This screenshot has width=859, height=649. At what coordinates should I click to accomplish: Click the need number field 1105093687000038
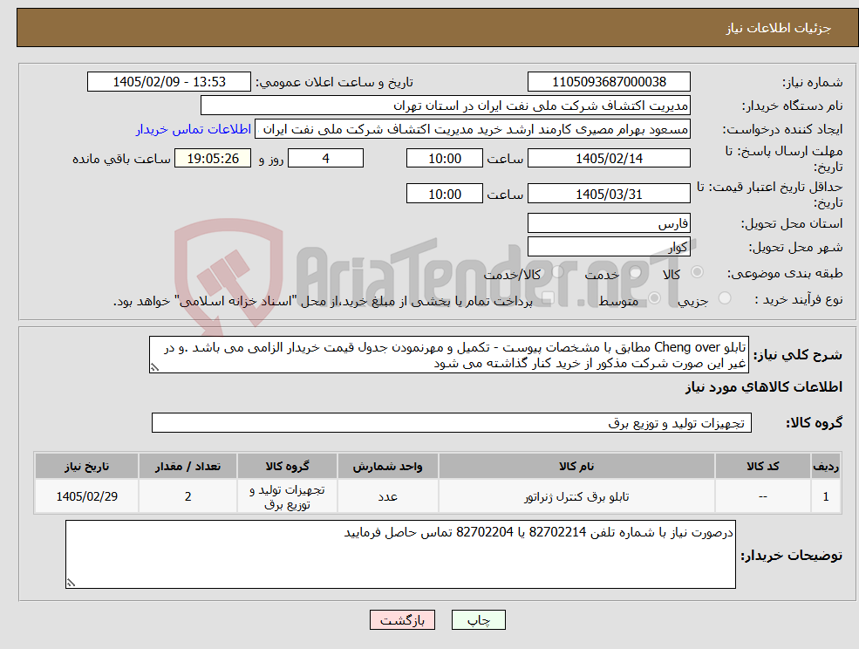pos(609,82)
